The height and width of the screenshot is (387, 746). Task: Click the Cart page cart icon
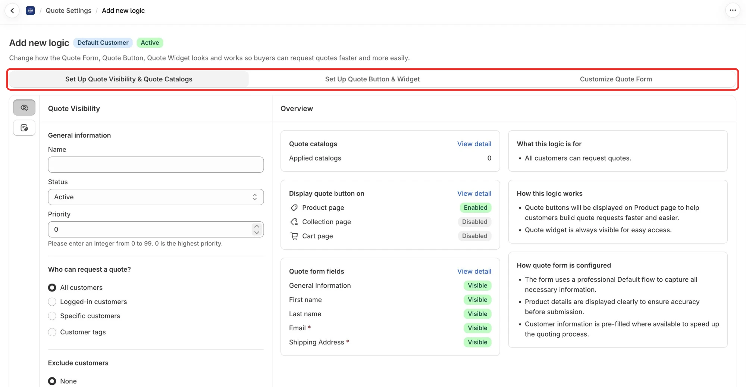pos(294,236)
